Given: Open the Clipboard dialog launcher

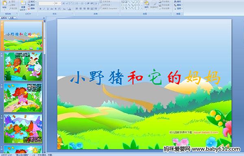Looking at the screenshot, I should (x=17, y=14).
